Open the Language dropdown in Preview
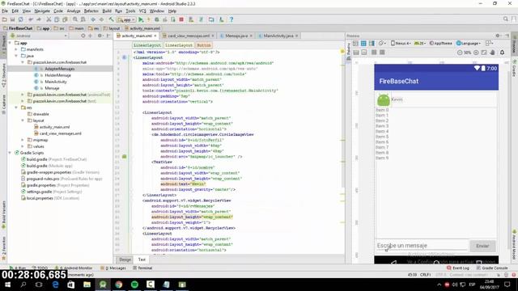The width and height of the screenshot is (518, 291). 468,43
